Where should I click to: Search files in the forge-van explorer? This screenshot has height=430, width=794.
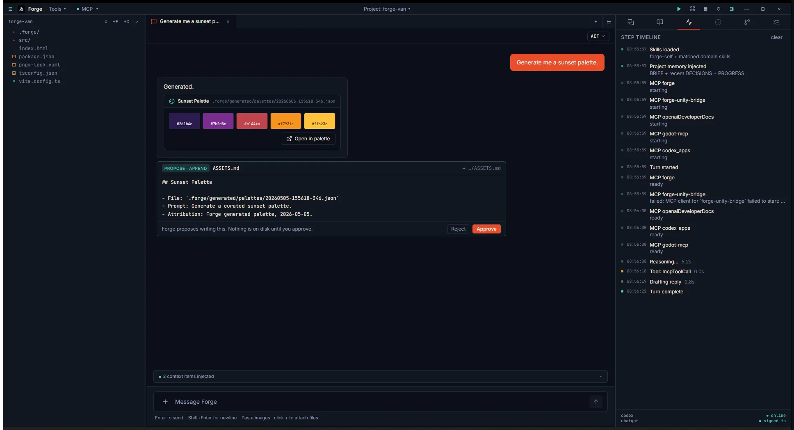click(106, 21)
